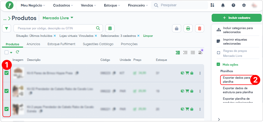The width and height of the screenshot is (263, 122).
Task: Open settings gear in top bar
Action: [x=244, y=5]
